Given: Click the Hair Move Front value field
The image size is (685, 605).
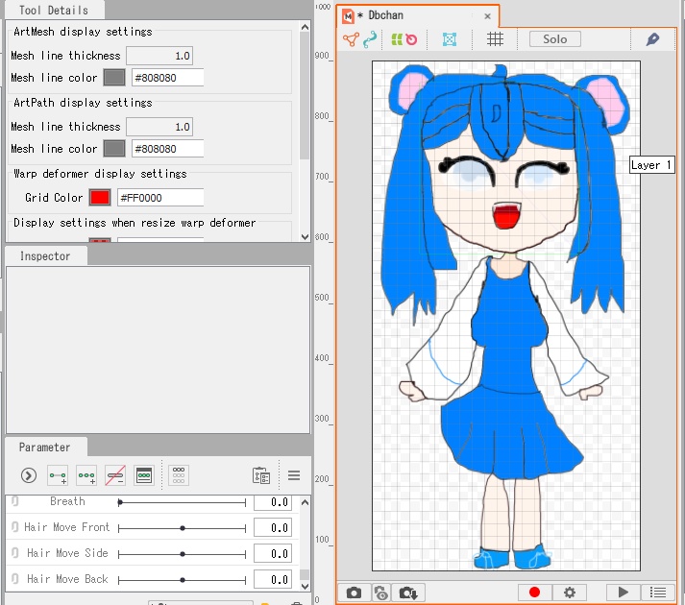Looking at the screenshot, I should tap(273, 527).
